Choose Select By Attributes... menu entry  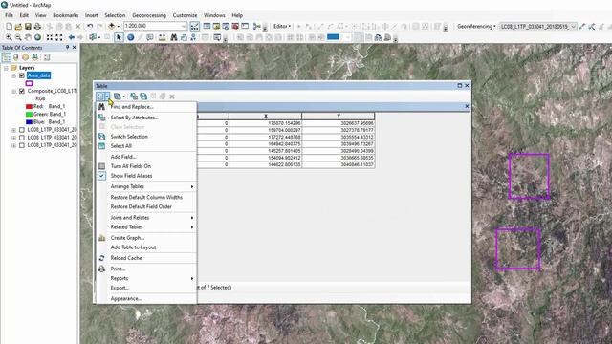(x=146, y=118)
